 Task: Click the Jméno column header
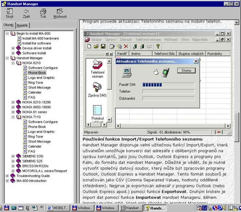tap(141, 54)
